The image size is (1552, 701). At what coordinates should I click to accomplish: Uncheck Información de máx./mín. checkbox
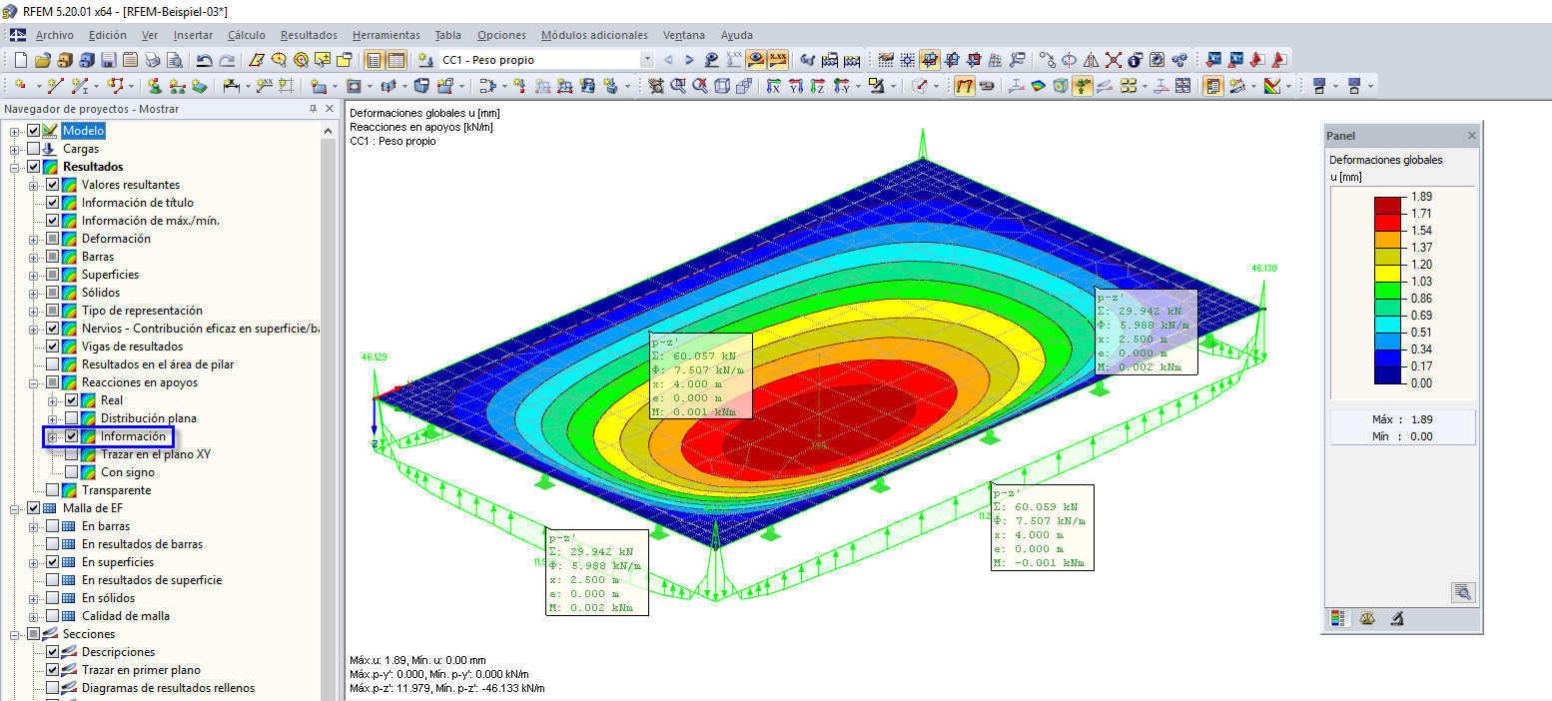point(53,221)
